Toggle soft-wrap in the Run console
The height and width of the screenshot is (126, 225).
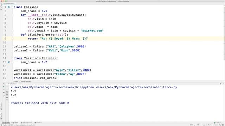7,92
